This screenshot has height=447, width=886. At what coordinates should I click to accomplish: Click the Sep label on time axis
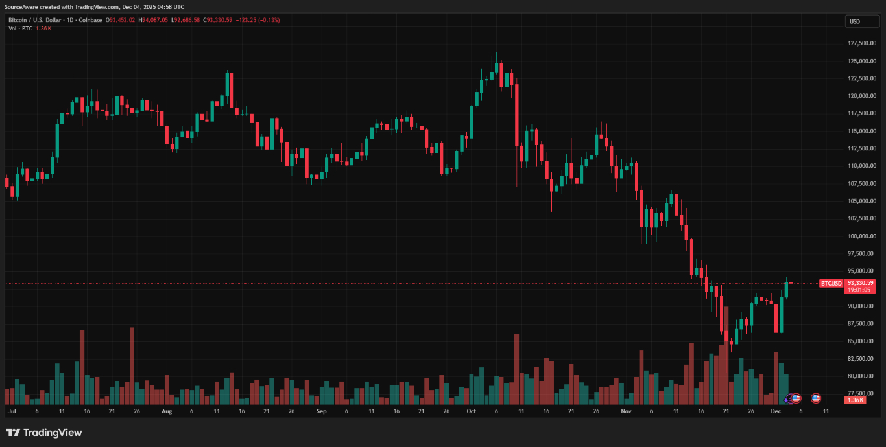[321, 411]
